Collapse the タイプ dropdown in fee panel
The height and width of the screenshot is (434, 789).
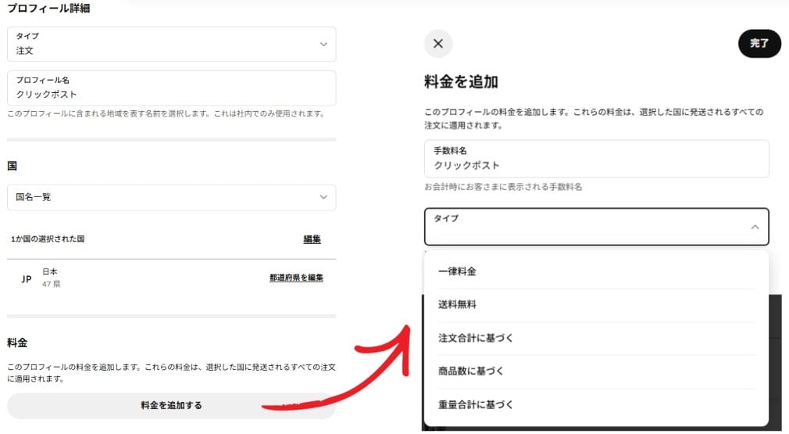pos(596,227)
